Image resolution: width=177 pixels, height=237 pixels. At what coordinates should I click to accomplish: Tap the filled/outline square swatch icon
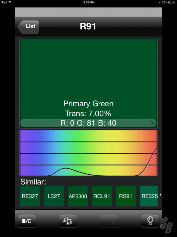(27, 221)
